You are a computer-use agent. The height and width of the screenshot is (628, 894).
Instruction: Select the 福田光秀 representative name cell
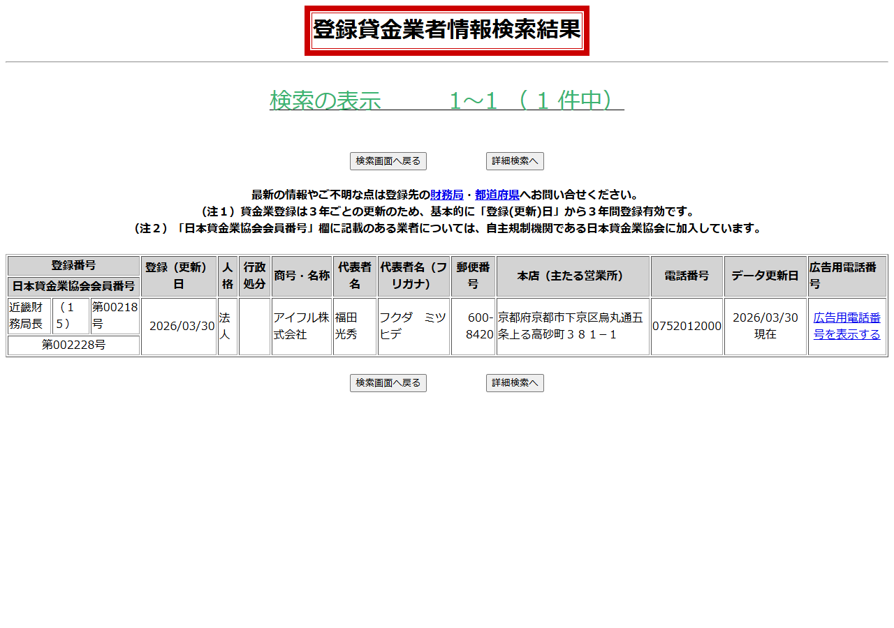pyautogui.click(x=355, y=327)
